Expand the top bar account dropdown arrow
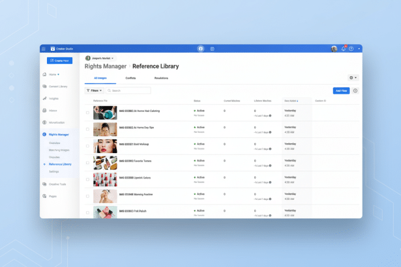The image size is (401, 267). coord(359,49)
